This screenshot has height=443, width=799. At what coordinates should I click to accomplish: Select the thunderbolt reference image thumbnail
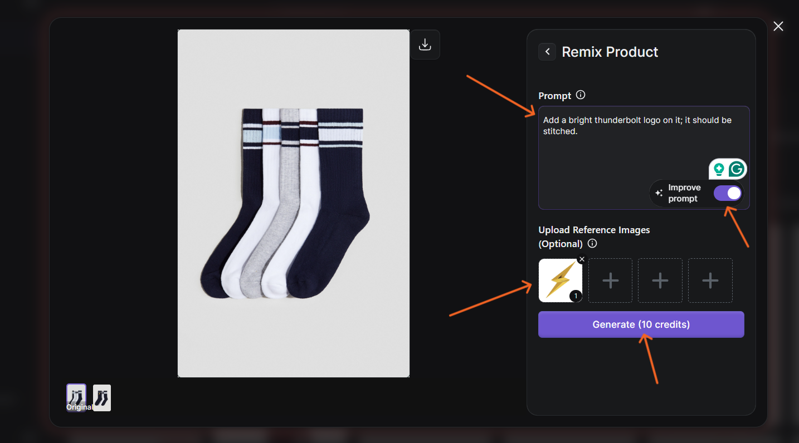(558, 279)
